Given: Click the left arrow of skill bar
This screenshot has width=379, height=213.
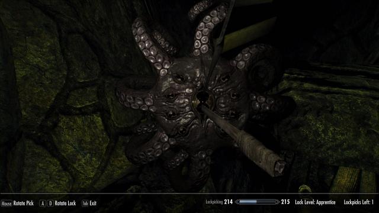Looking at the screenshot, I should point(237,202).
